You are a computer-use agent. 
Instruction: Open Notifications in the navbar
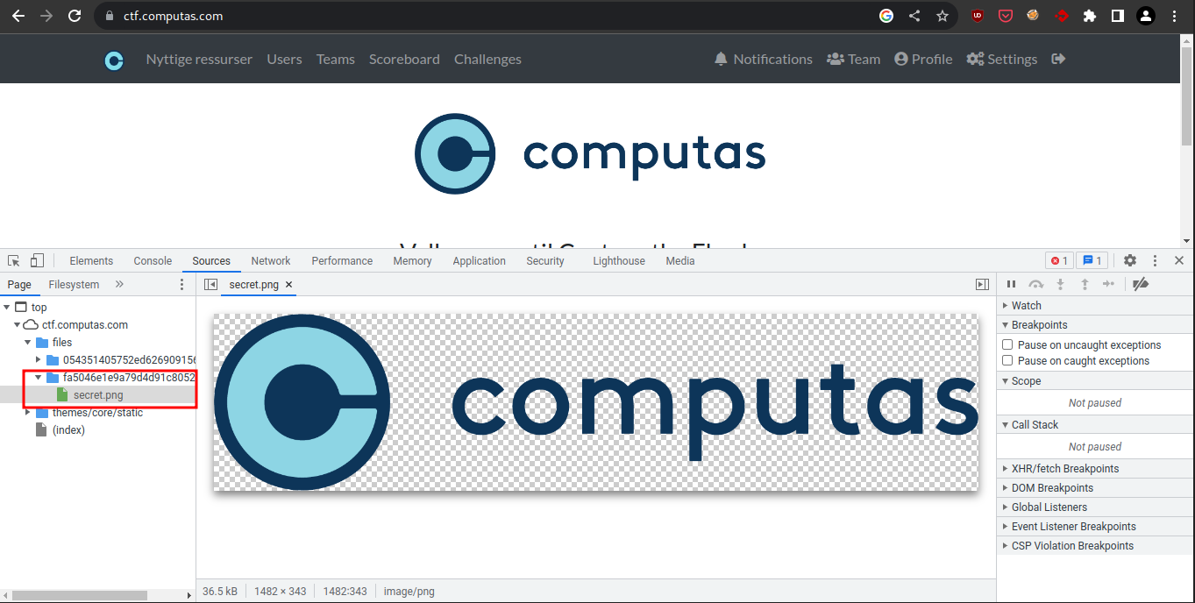click(x=764, y=60)
